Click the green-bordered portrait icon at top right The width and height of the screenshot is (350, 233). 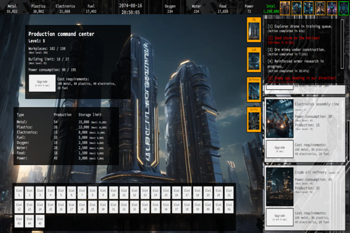(x=344, y=7)
